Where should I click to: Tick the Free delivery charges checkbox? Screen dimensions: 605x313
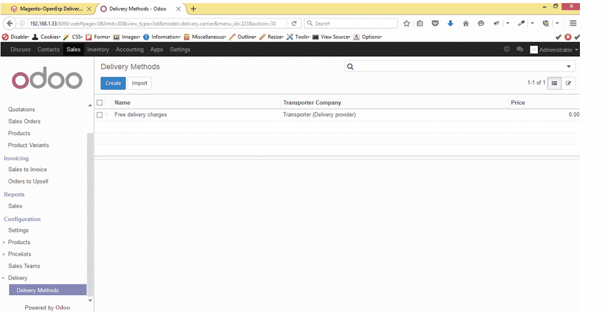[x=100, y=115]
